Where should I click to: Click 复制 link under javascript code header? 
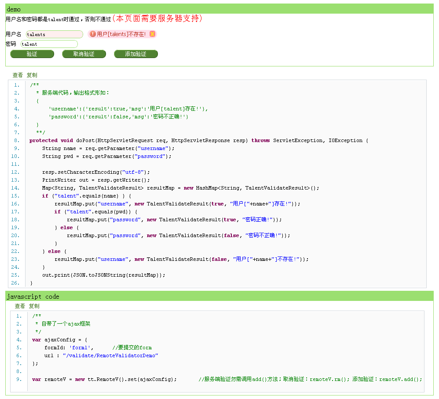[34, 306]
